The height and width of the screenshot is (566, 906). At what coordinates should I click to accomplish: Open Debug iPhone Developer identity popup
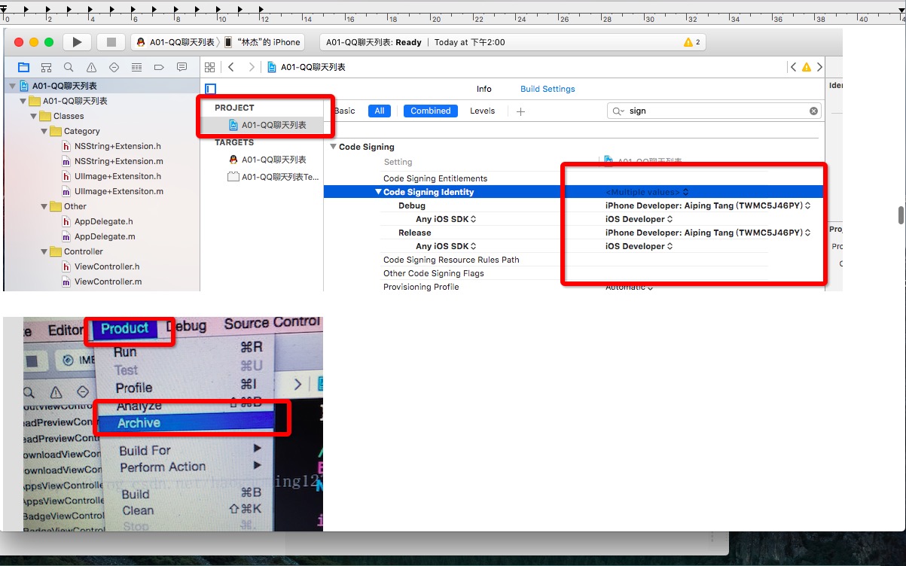[x=708, y=205]
